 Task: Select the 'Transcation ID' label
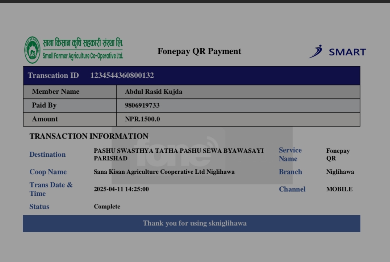(53, 75)
